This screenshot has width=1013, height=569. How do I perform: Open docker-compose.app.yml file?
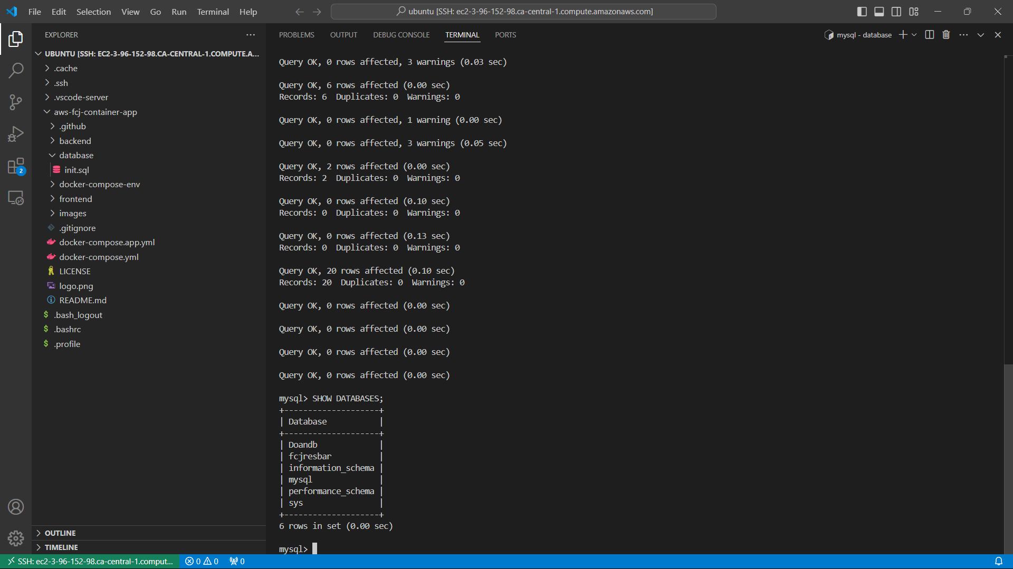click(x=149, y=242)
